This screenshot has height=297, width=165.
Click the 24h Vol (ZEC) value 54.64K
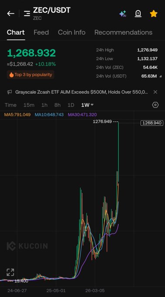150,67
